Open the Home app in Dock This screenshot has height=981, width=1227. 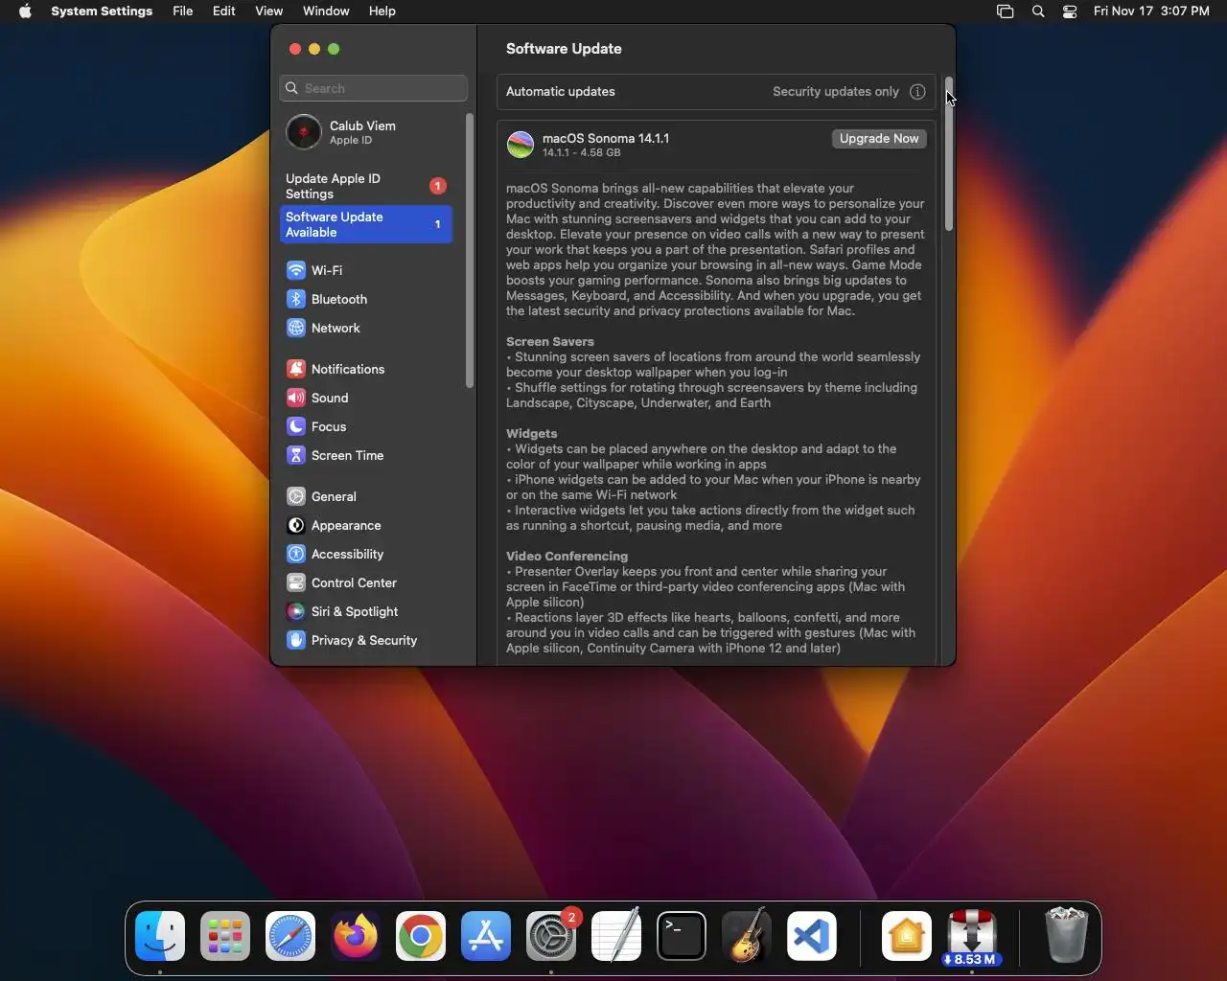click(x=907, y=936)
